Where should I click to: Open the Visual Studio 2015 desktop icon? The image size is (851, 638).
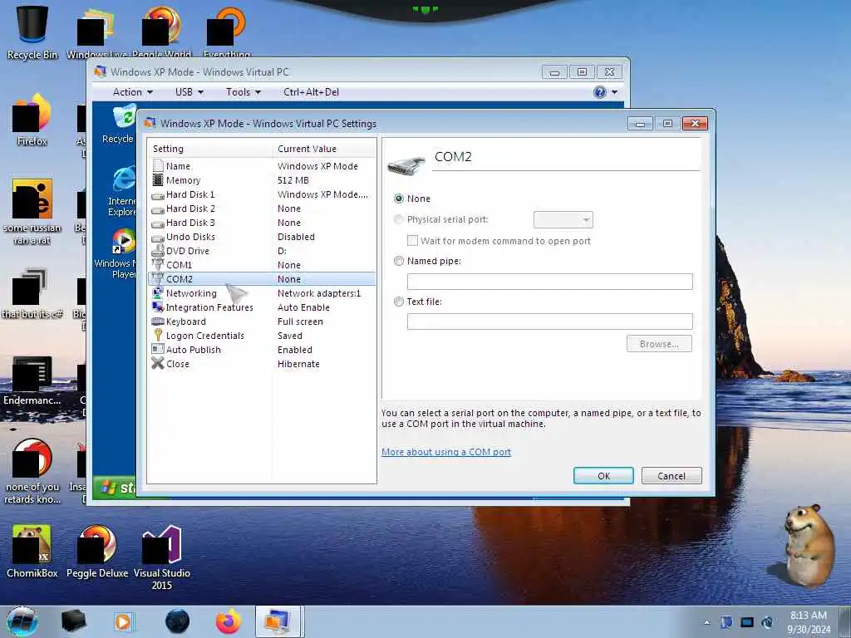[x=162, y=557]
